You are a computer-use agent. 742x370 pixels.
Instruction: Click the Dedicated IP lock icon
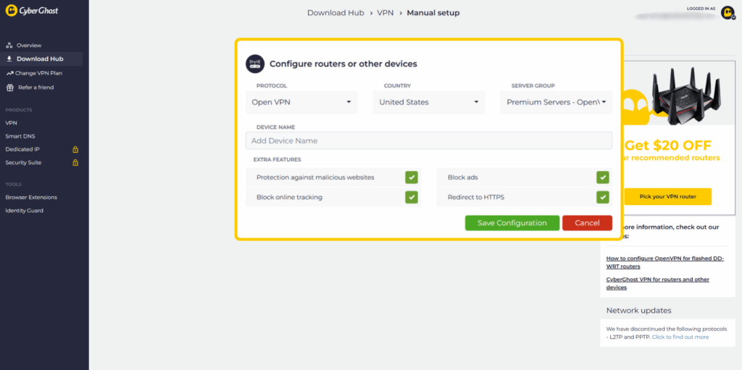coord(75,149)
